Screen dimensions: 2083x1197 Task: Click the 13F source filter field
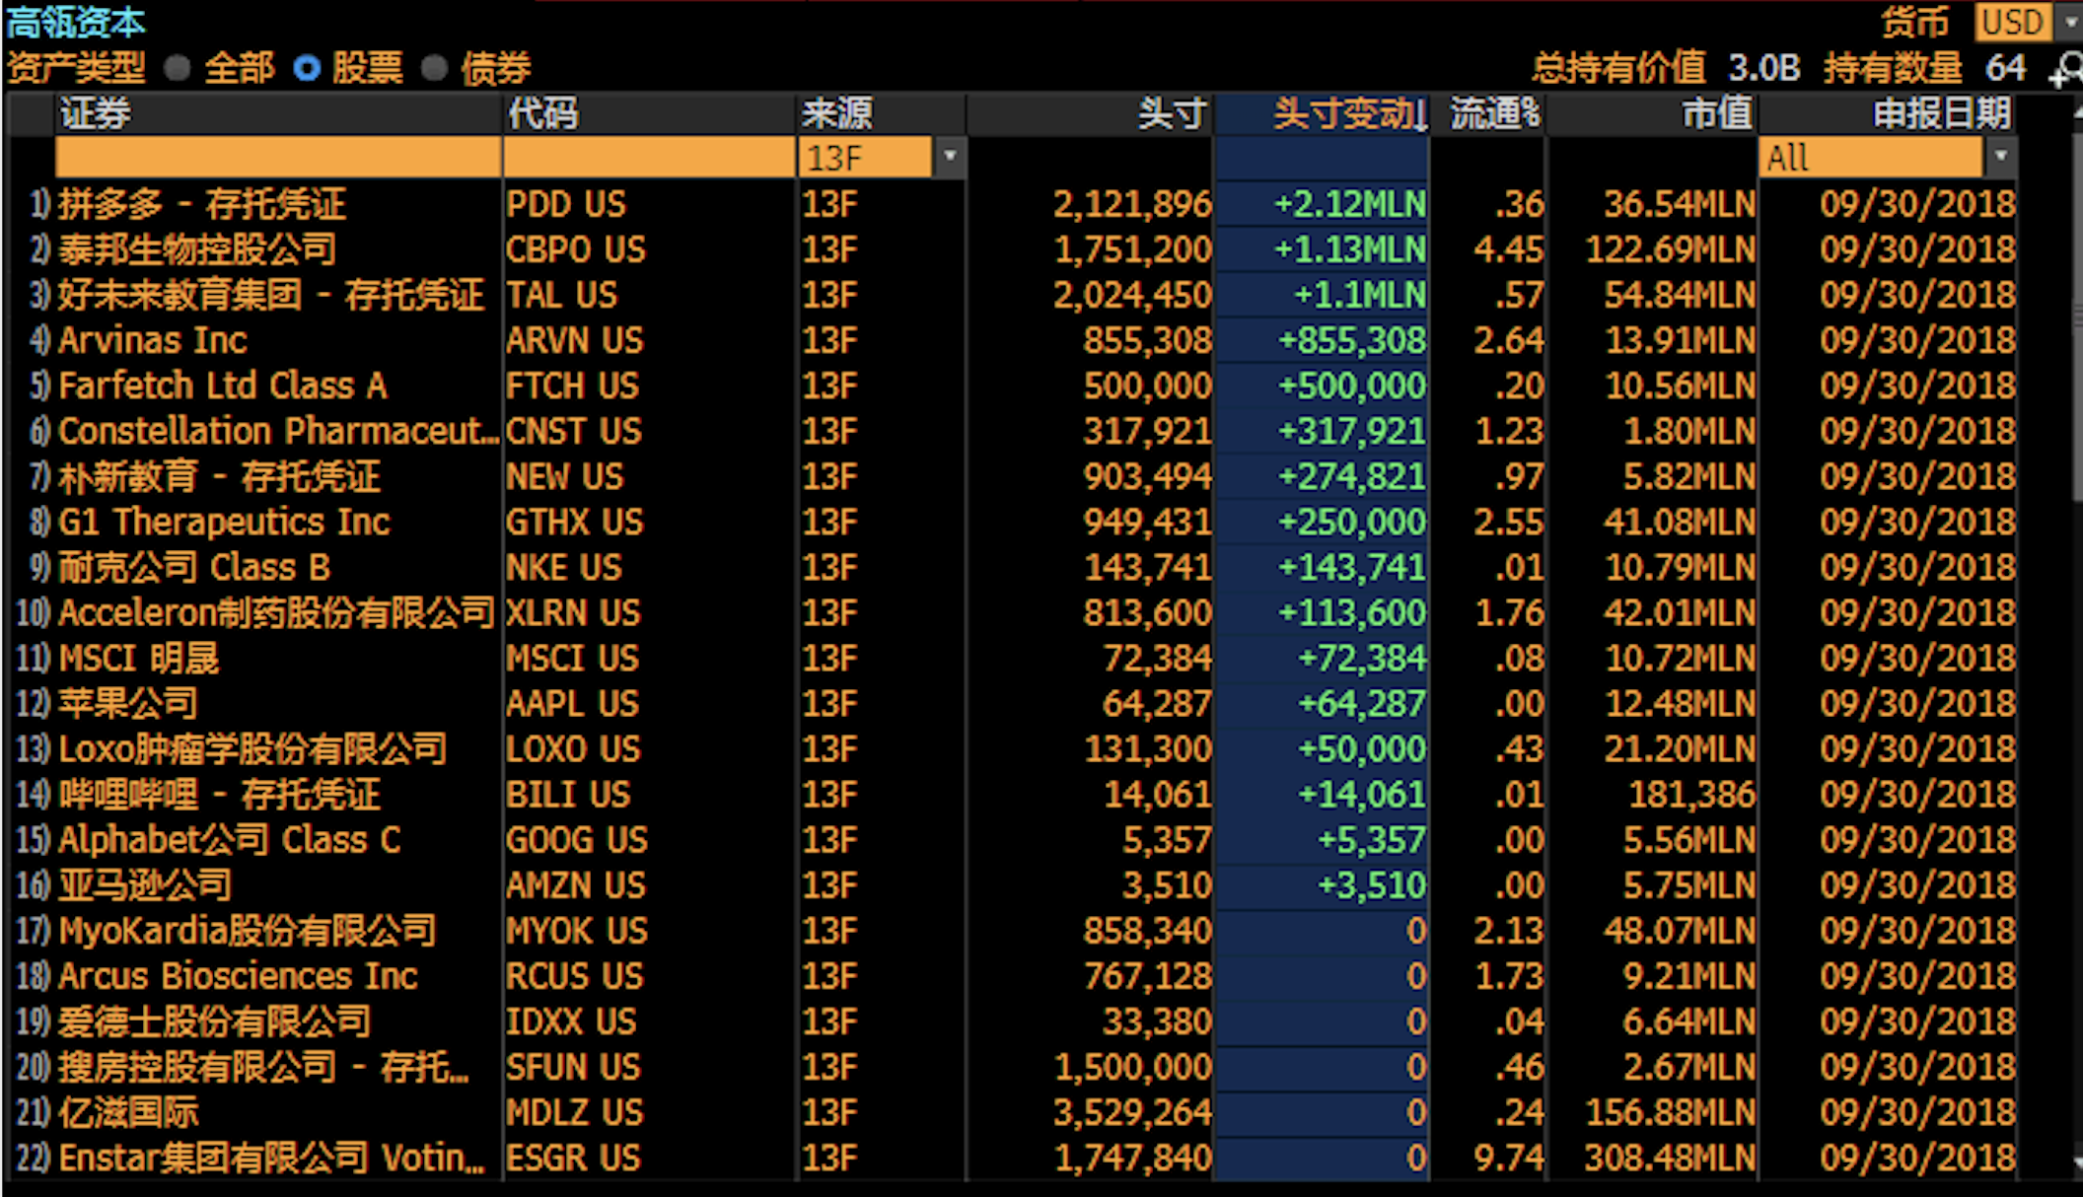[x=865, y=158]
